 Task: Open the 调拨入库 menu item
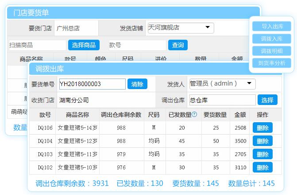(272, 39)
